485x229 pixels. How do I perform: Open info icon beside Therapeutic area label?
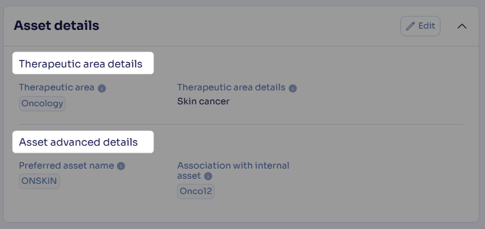102,88
